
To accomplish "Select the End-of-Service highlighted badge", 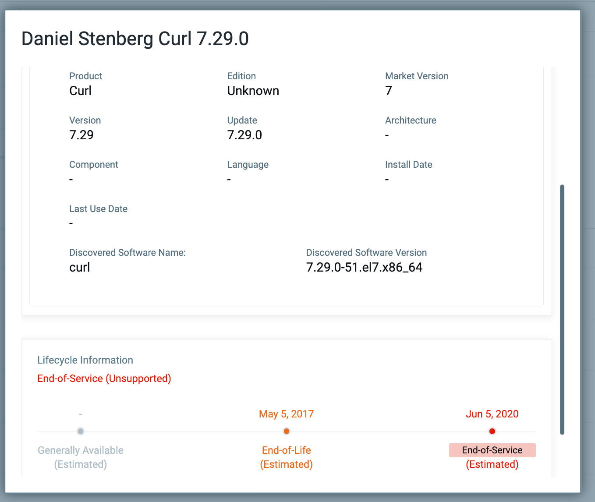I will point(492,450).
